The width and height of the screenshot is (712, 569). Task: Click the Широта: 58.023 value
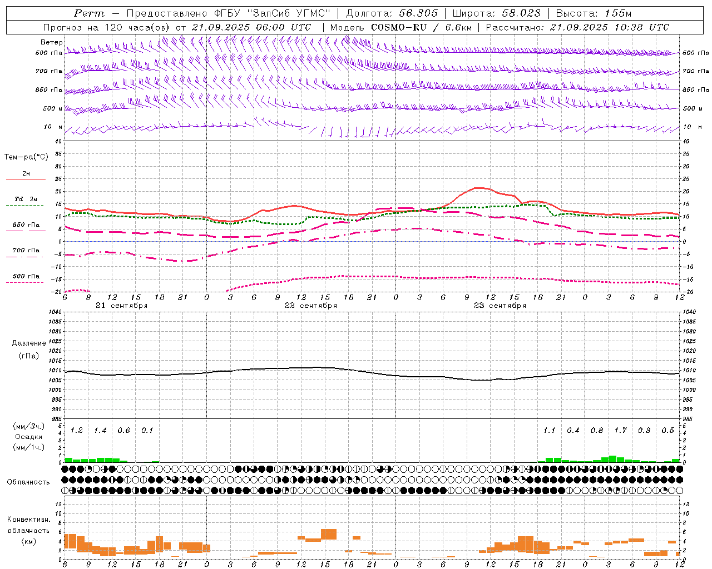pos(496,13)
